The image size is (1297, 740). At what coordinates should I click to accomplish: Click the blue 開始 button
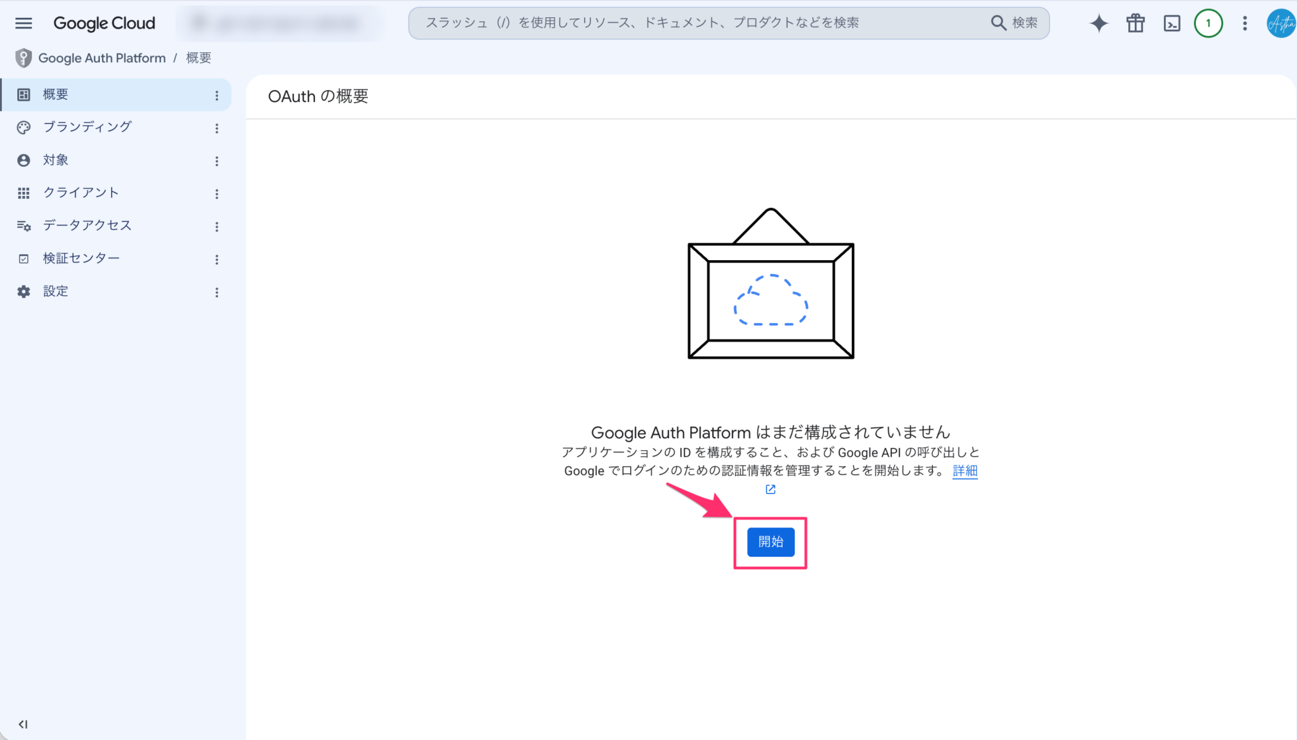point(770,542)
